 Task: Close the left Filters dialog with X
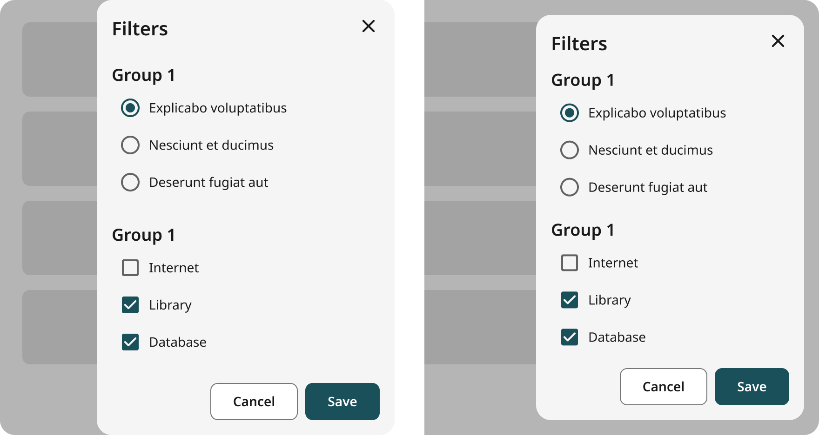(x=369, y=26)
